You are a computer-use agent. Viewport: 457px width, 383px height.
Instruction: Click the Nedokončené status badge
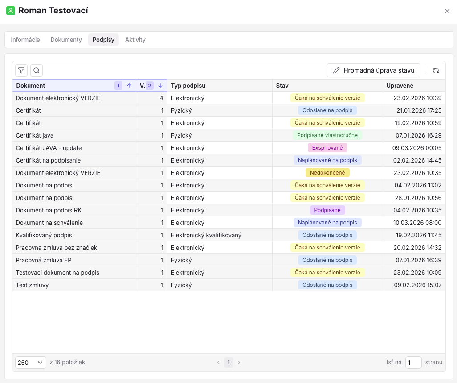tap(327, 172)
